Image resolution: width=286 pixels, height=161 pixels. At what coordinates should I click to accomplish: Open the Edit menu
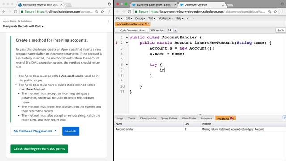128,18
